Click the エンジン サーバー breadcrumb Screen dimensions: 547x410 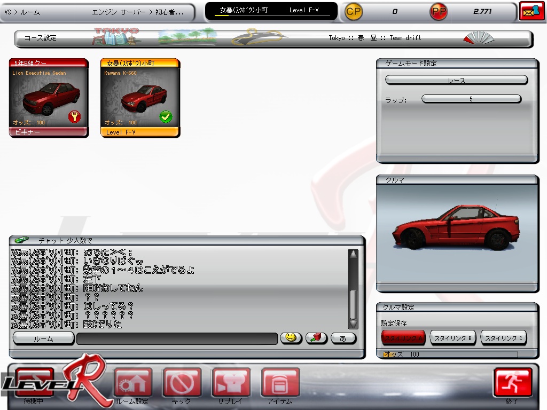119,12
